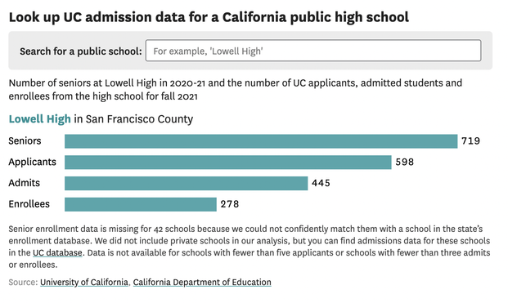The width and height of the screenshot is (508, 303).
Task: Click the public school search field
Action: [313, 51]
